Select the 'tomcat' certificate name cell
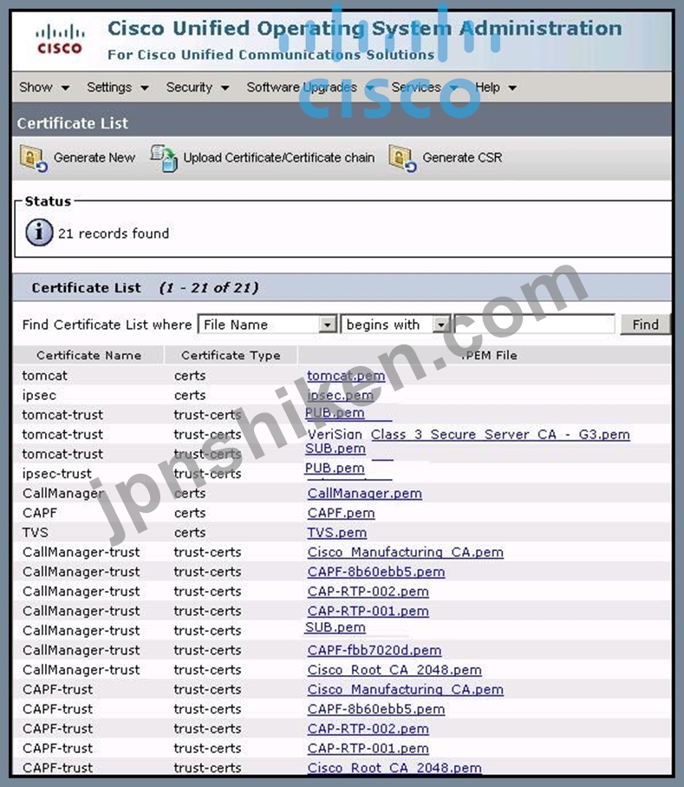The height and width of the screenshot is (787, 684). coord(44,376)
